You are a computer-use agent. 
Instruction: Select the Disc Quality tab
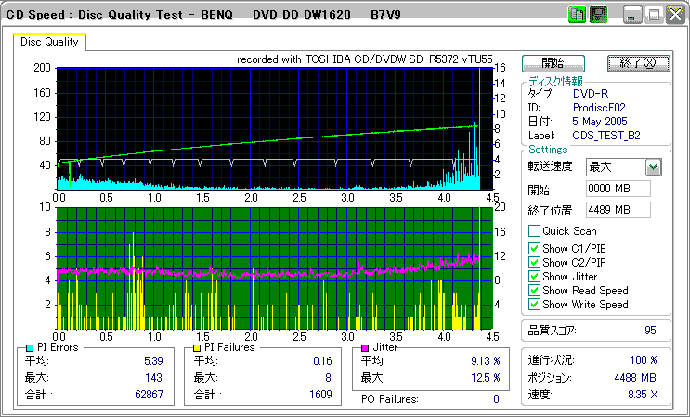pos(50,42)
